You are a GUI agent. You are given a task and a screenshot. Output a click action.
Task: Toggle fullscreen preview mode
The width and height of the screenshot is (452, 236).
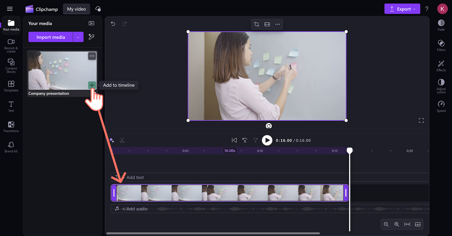421,121
